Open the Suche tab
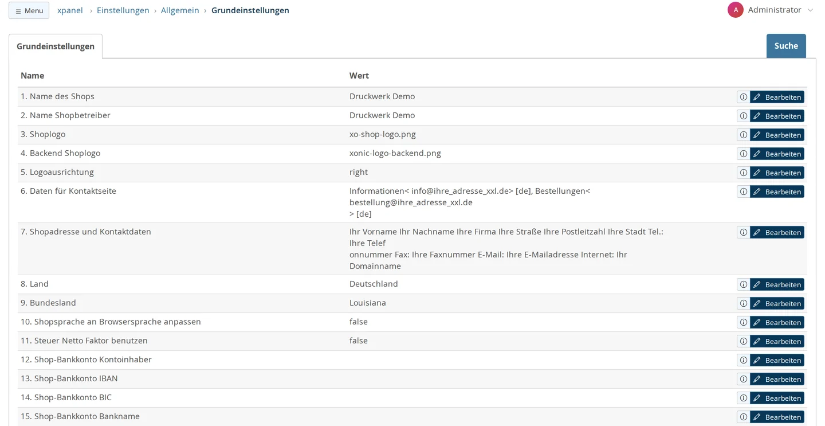The height and width of the screenshot is (426, 825). pyautogui.click(x=786, y=46)
